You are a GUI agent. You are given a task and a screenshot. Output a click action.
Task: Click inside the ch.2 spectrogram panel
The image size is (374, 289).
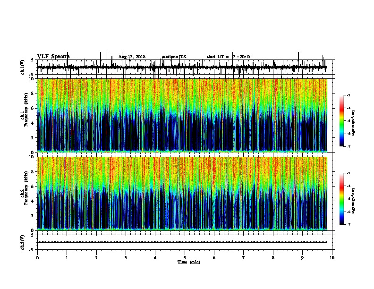pyautogui.click(x=182, y=194)
